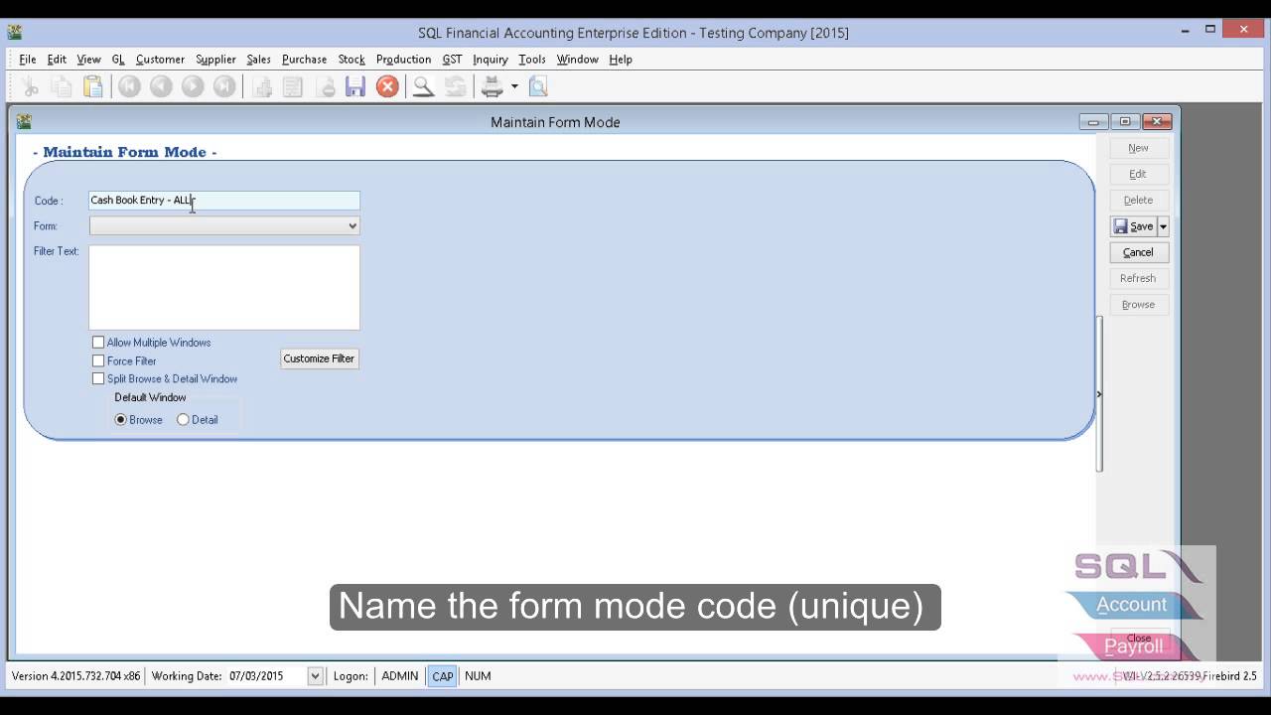Image resolution: width=1271 pixels, height=715 pixels.
Task: Cancel using the red X toolbar icon
Action: [x=387, y=86]
